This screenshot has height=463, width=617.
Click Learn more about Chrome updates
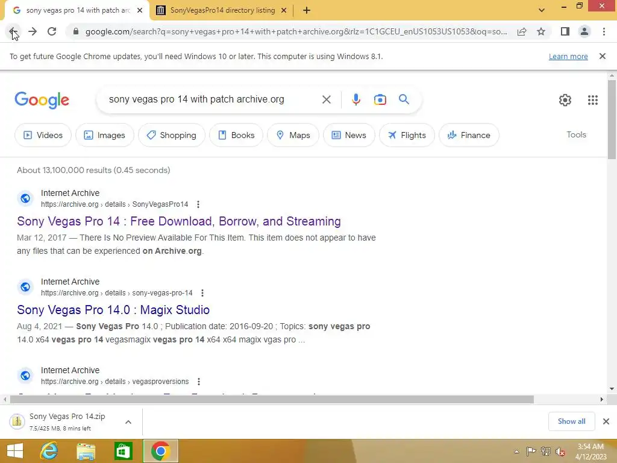pyautogui.click(x=568, y=56)
